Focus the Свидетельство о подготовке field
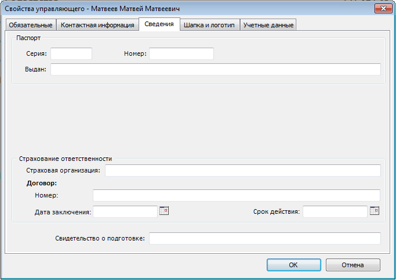Image resolution: width=396 pixels, height=280 pixels. pyautogui.click(x=264, y=239)
